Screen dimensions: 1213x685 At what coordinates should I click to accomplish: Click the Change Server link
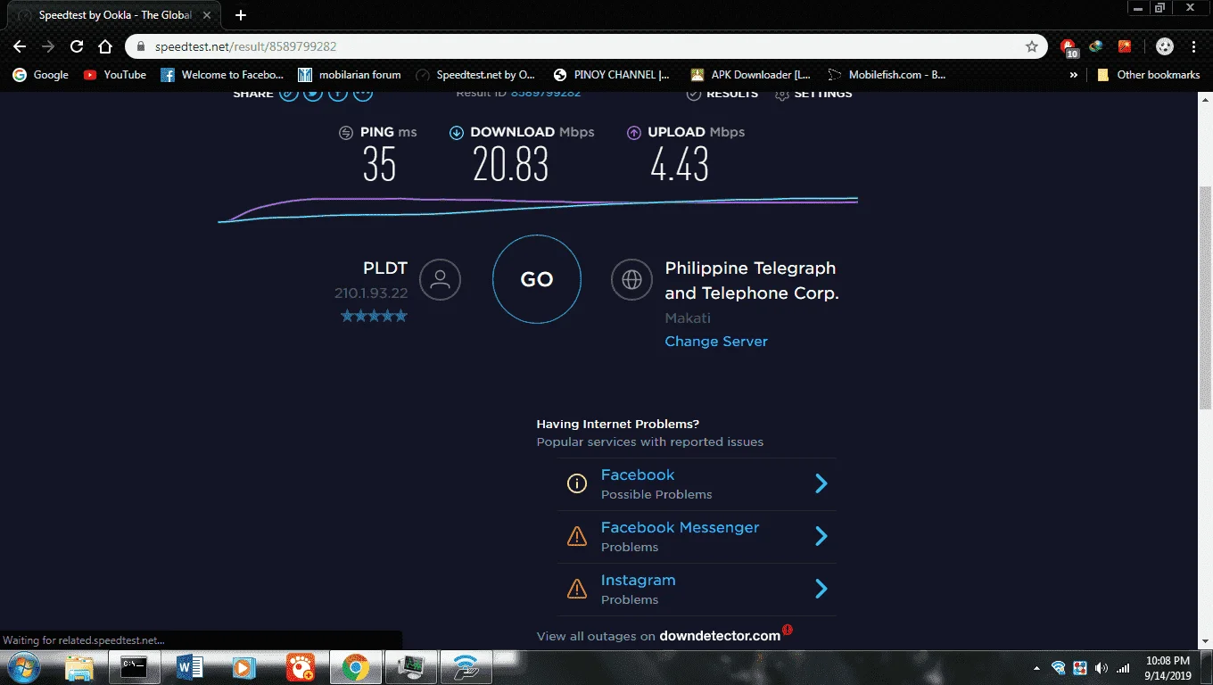click(x=716, y=342)
